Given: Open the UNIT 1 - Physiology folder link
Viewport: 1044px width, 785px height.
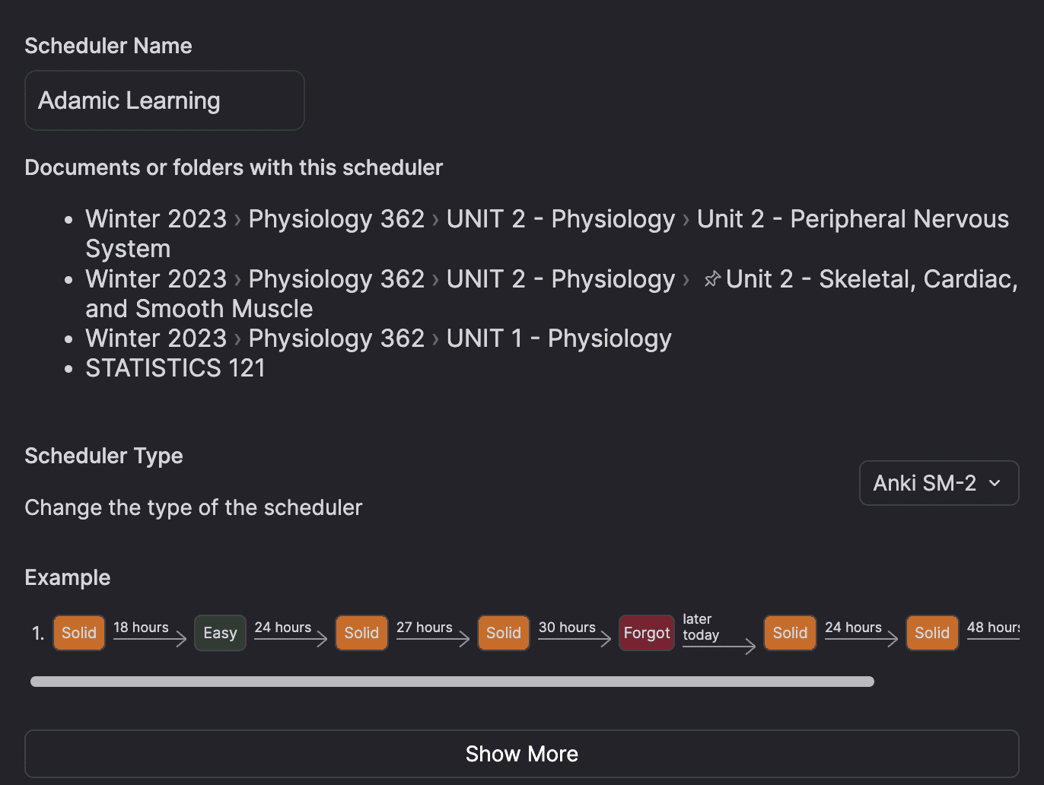Looking at the screenshot, I should (559, 338).
